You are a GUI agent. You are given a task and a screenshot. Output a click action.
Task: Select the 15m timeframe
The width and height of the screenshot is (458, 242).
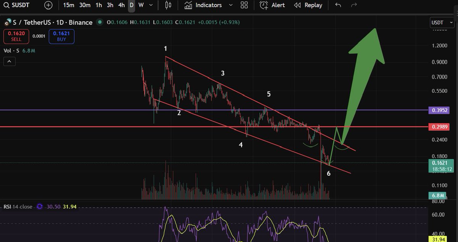[x=69, y=5]
